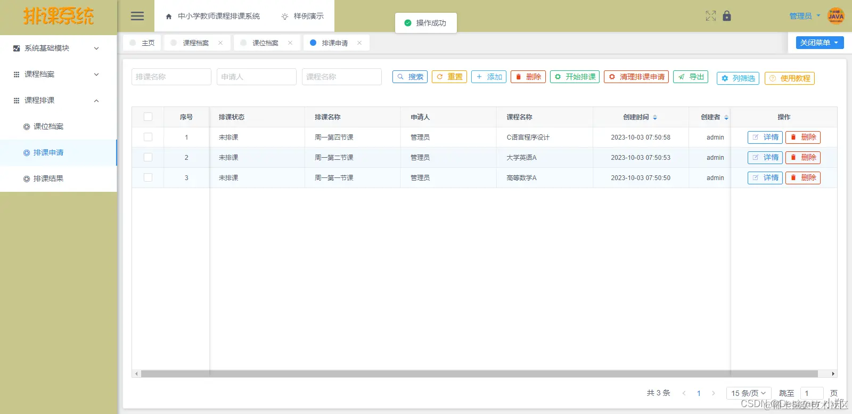The height and width of the screenshot is (414, 852).
Task: Expand the 课程档案 sidebar menu chevron
Action: point(96,75)
